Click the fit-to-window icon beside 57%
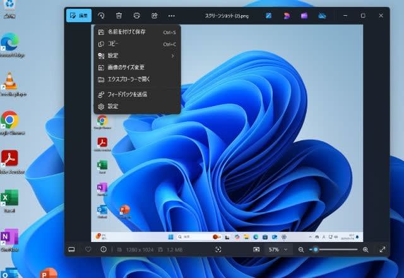The width and height of the screenshot is (404, 278). [256, 250]
